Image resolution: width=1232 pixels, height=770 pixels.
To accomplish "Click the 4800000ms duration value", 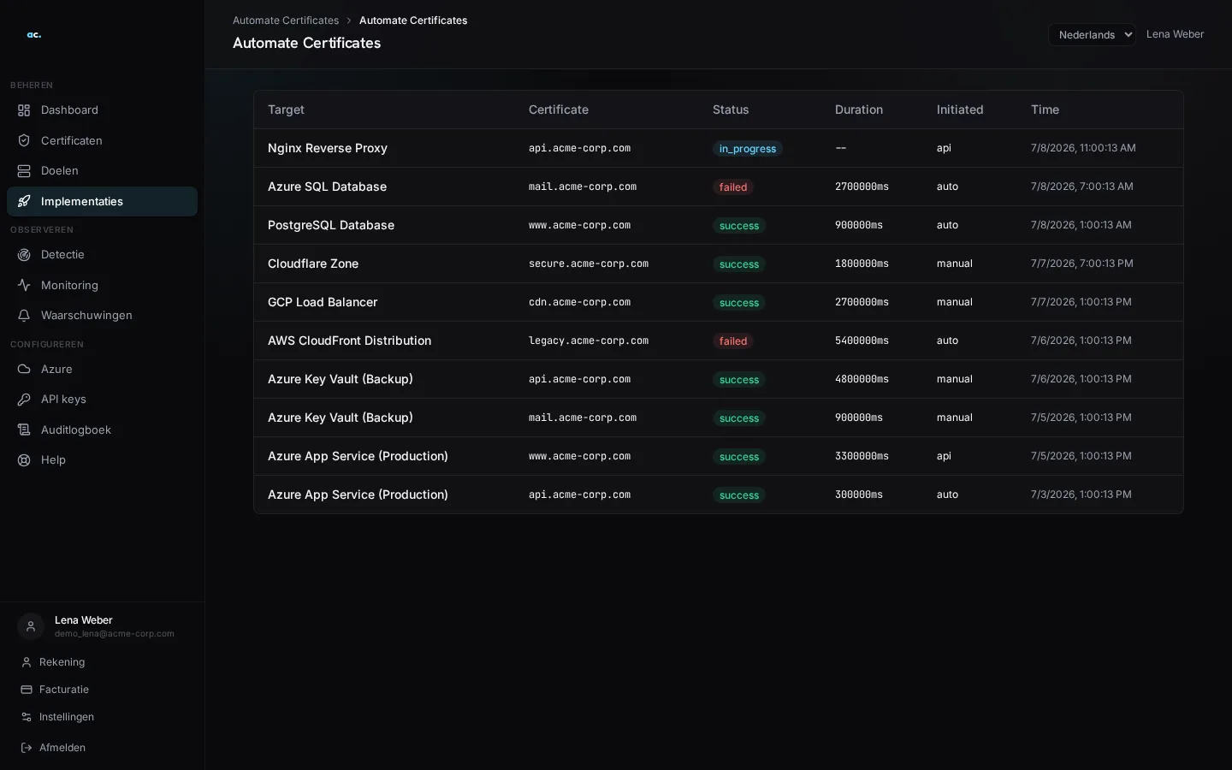I will coord(862,379).
